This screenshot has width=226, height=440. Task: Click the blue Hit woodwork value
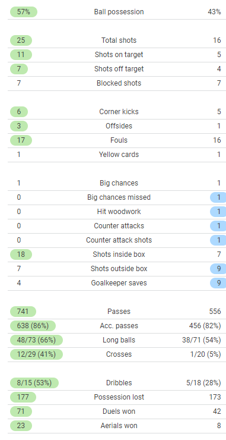tap(218, 212)
